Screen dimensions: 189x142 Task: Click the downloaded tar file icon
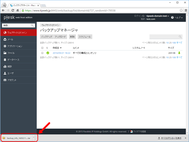[4, 138]
